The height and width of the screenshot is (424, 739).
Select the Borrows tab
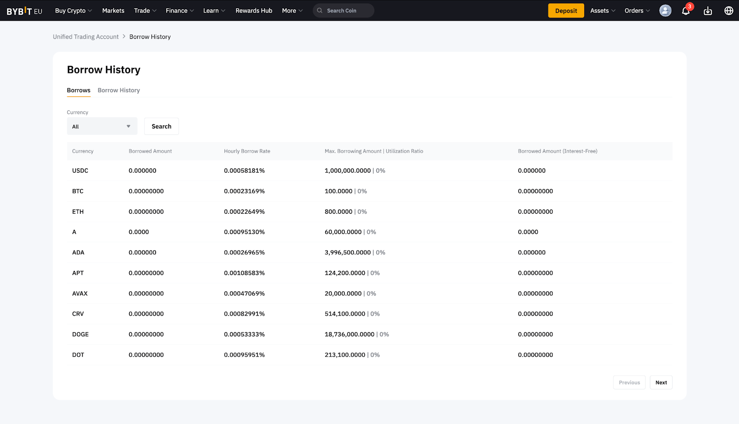tap(79, 90)
